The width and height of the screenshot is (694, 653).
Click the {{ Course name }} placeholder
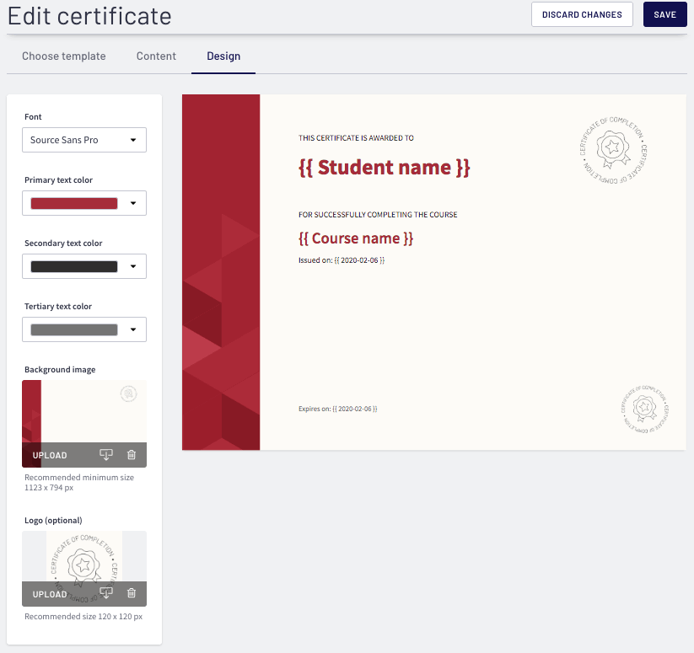[356, 238]
